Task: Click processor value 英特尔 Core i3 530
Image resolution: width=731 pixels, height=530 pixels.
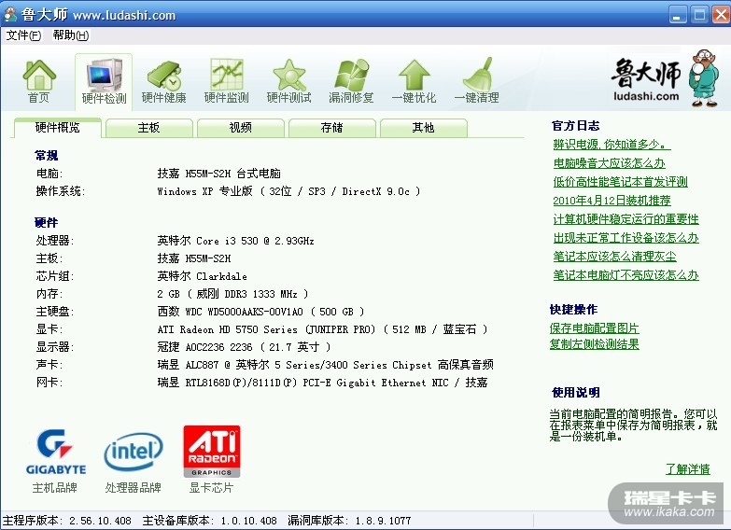Action: coord(235,241)
